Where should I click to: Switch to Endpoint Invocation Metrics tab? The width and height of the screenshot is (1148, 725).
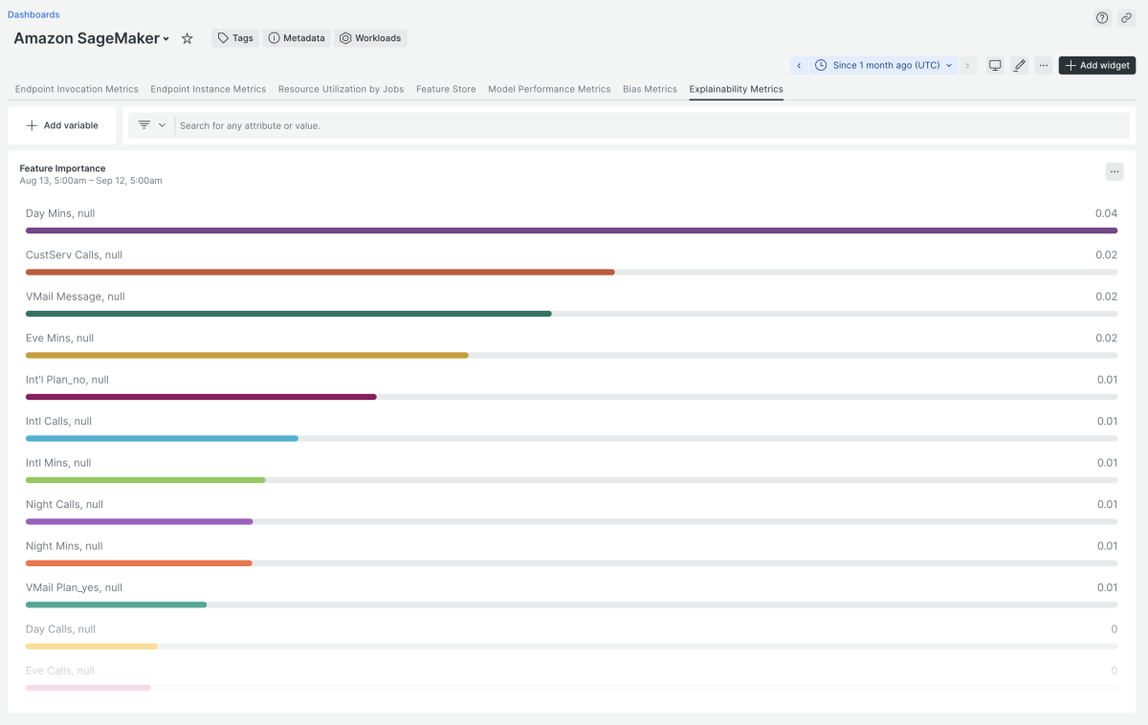coord(77,89)
